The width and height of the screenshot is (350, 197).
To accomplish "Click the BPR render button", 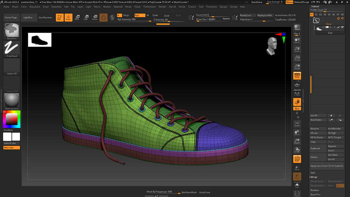I will tap(297, 27).
